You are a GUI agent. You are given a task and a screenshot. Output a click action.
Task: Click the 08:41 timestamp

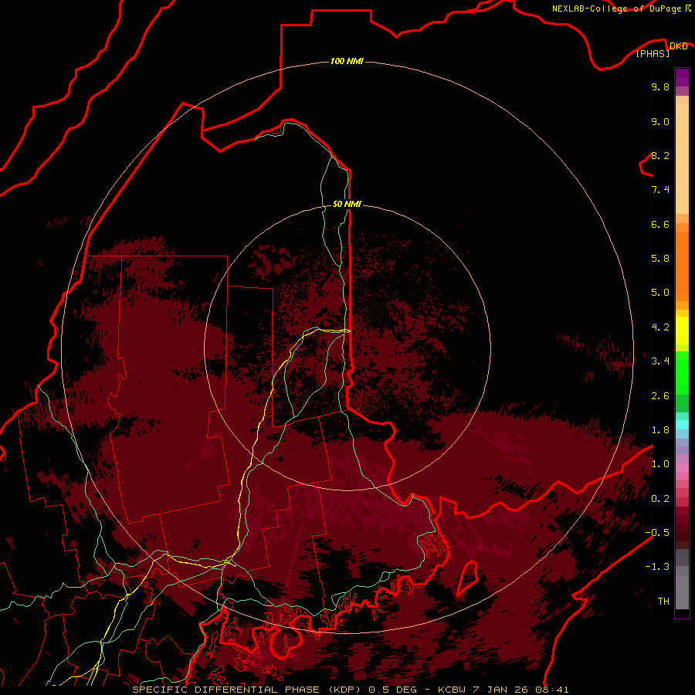click(x=554, y=690)
